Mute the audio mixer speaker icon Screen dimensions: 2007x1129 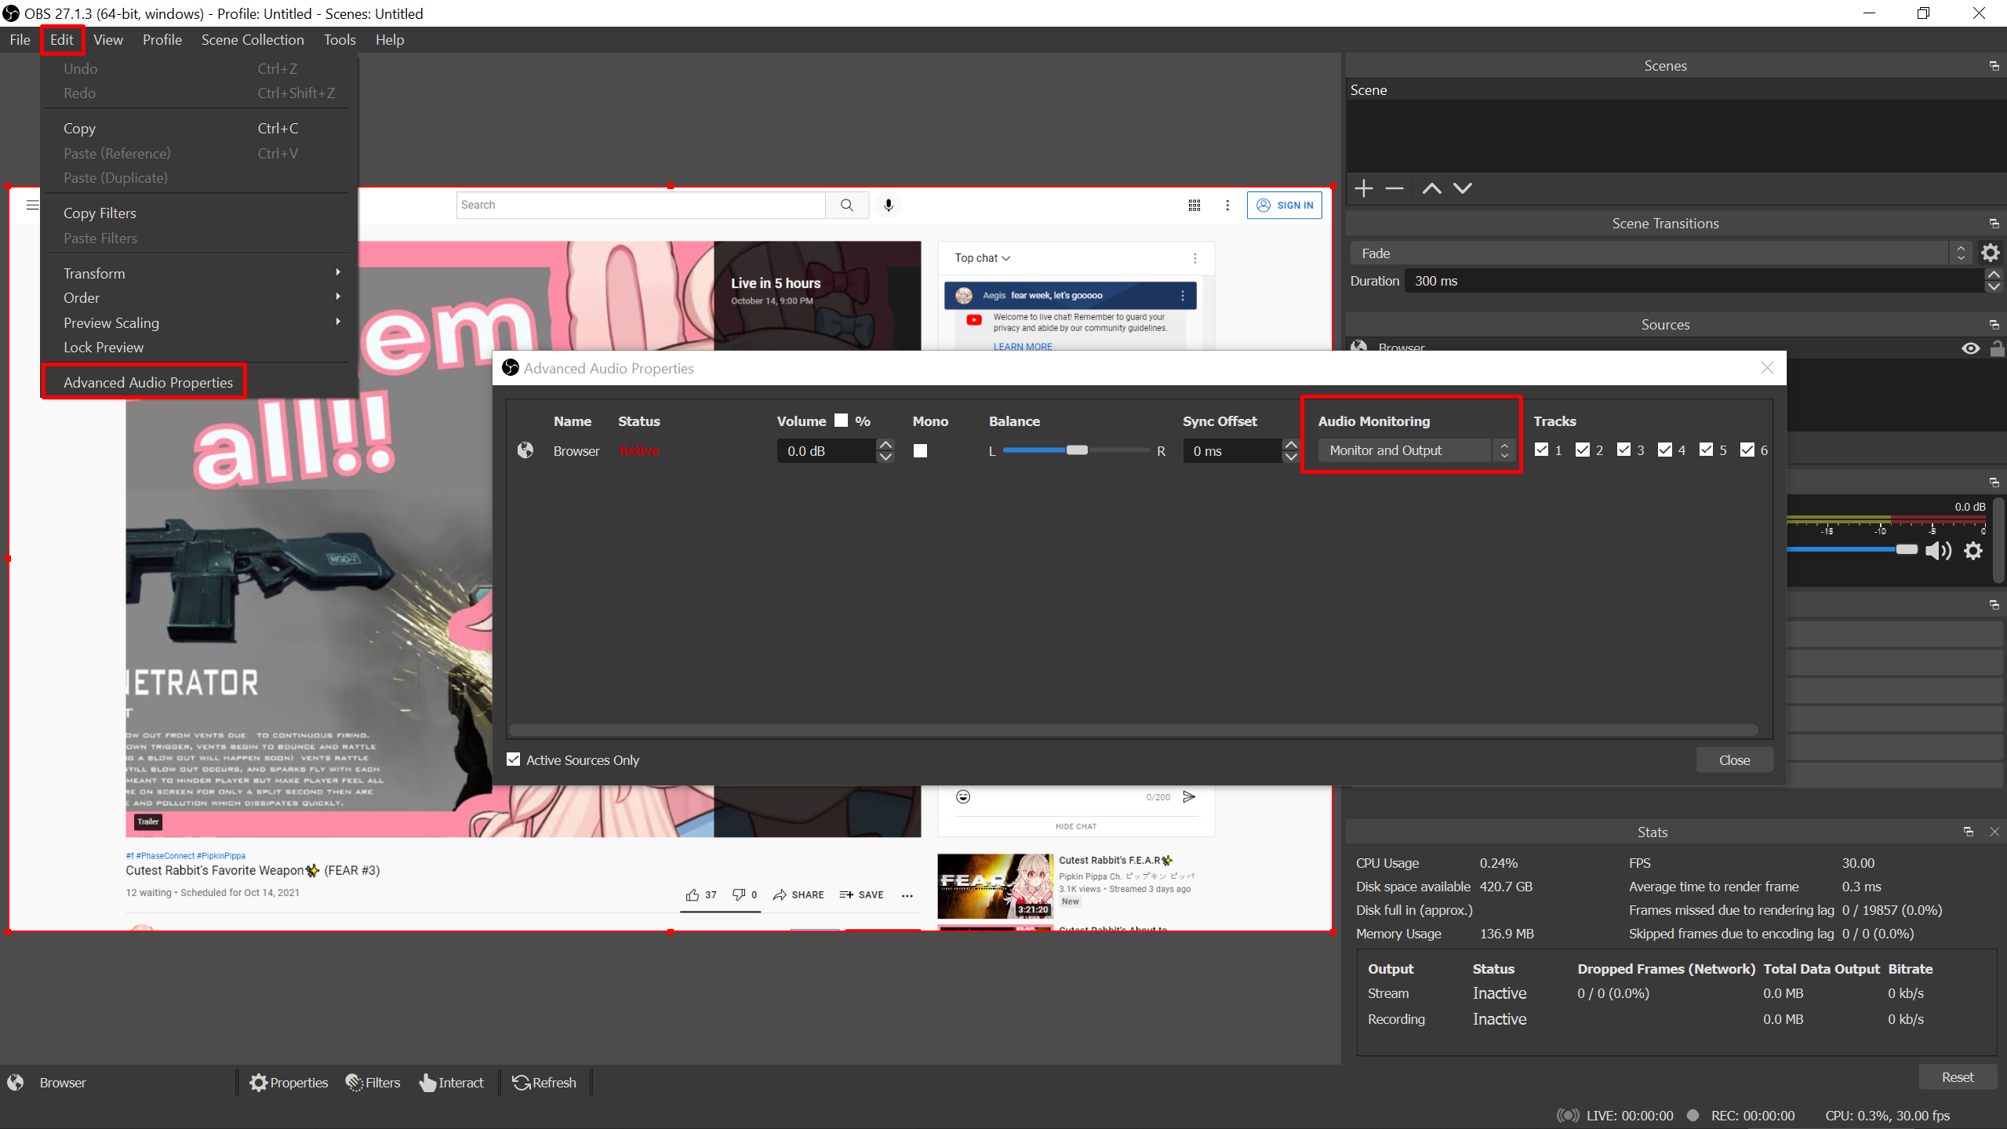click(1938, 551)
